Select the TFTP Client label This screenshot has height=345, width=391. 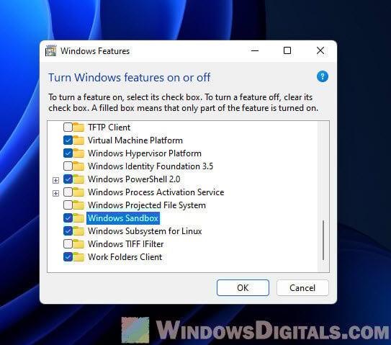click(109, 127)
